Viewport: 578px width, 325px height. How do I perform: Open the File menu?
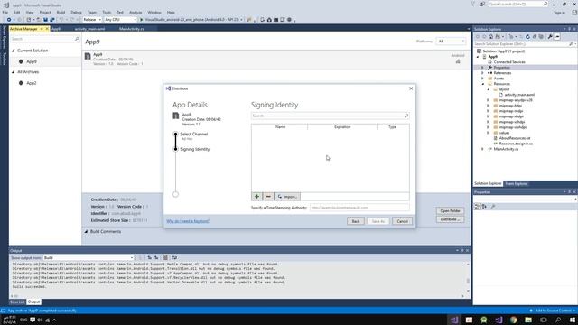5,12
